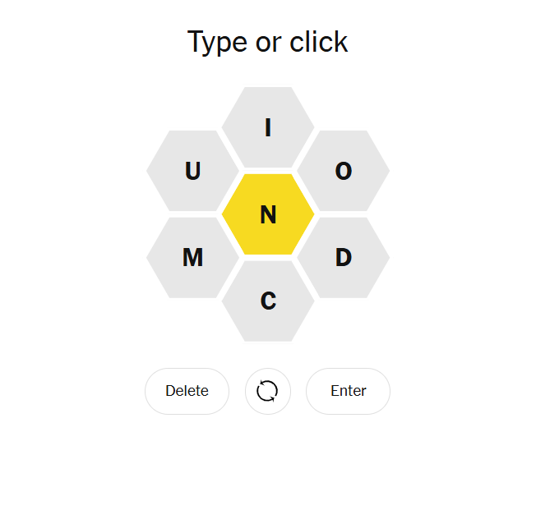The width and height of the screenshot is (536, 510).
Task: Add the upper-left gray tile U
Action: point(192,171)
